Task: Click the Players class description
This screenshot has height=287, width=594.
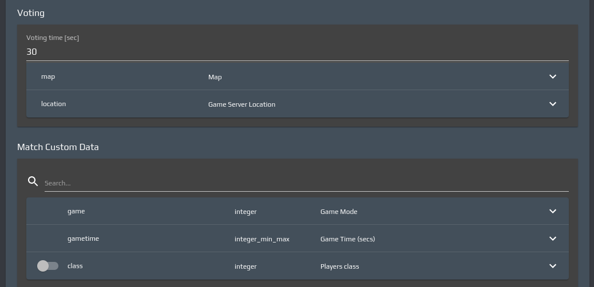Action: pyautogui.click(x=339, y=266)
